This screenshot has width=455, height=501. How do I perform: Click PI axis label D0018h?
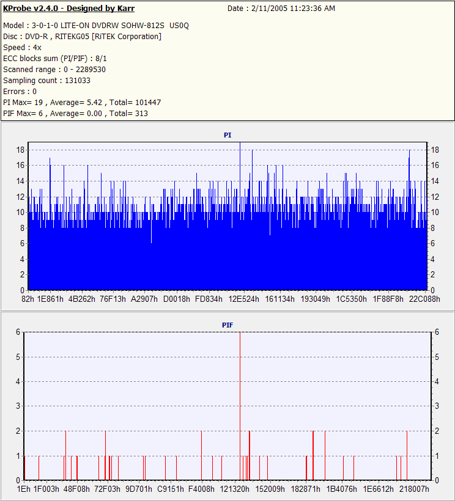pyautogui.click(x=177, y=299)
